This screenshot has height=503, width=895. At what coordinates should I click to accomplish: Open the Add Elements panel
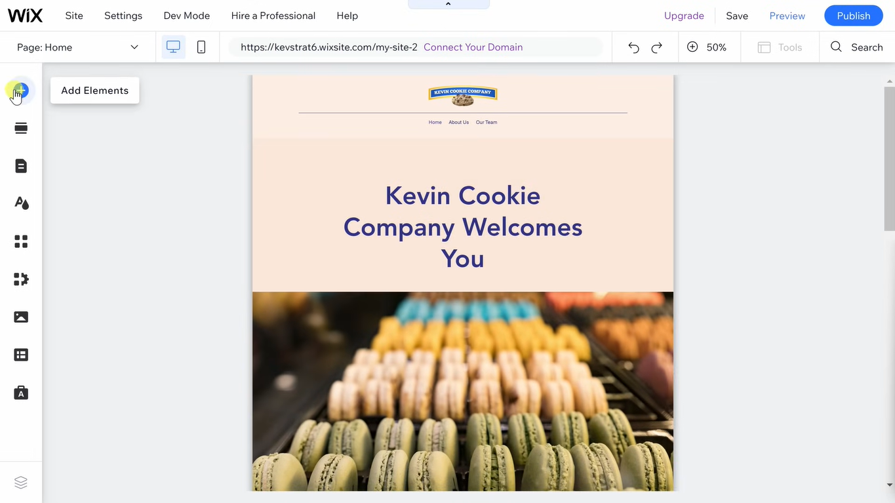click(21, 90)
